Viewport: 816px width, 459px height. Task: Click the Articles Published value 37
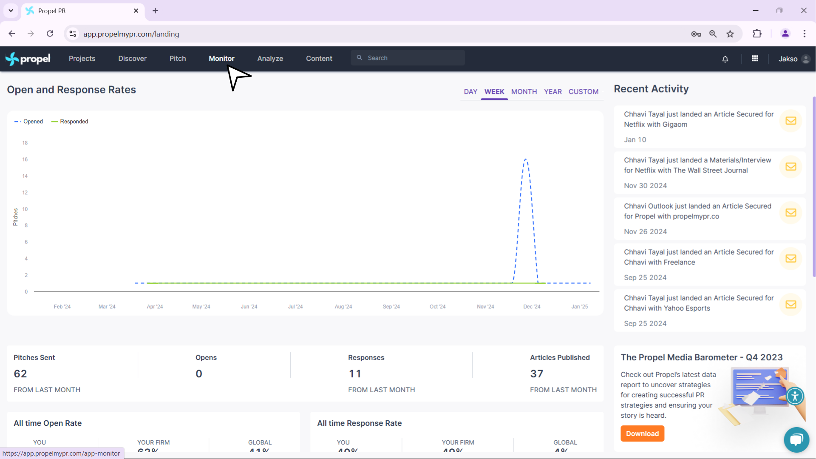pyautogui.click(x=537, y=374)
